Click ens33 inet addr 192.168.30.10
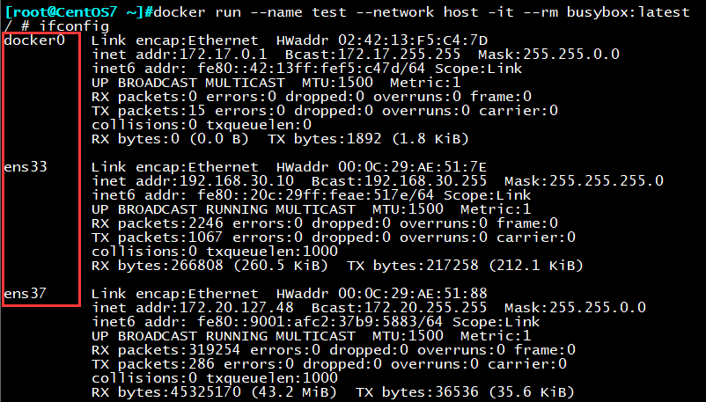 (193, 181)
